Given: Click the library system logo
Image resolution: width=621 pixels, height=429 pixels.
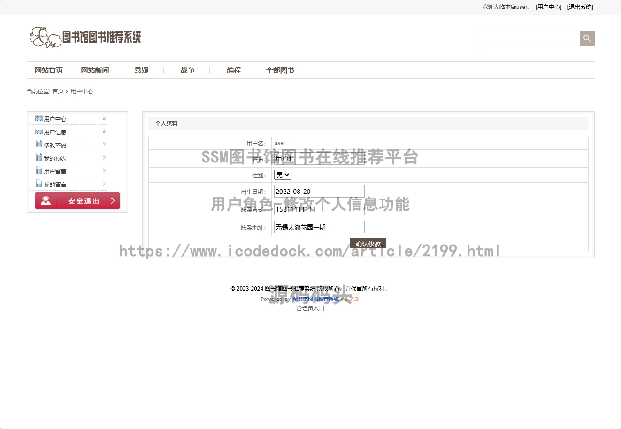Looking at the screenshot, I should tap(85, 37).
